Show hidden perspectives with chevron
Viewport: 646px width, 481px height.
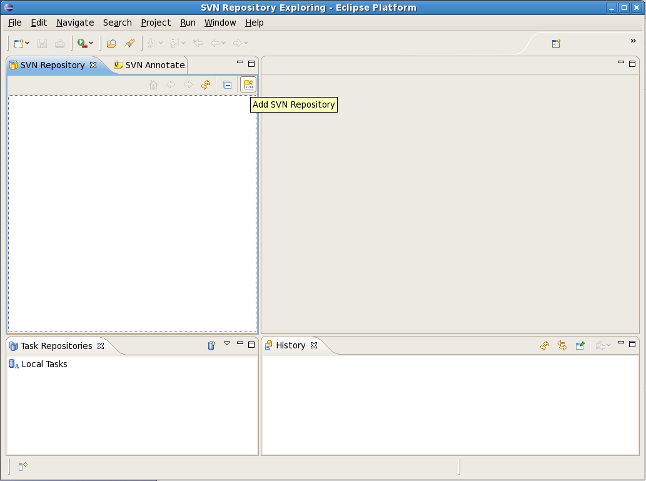[x=633, y=41]
